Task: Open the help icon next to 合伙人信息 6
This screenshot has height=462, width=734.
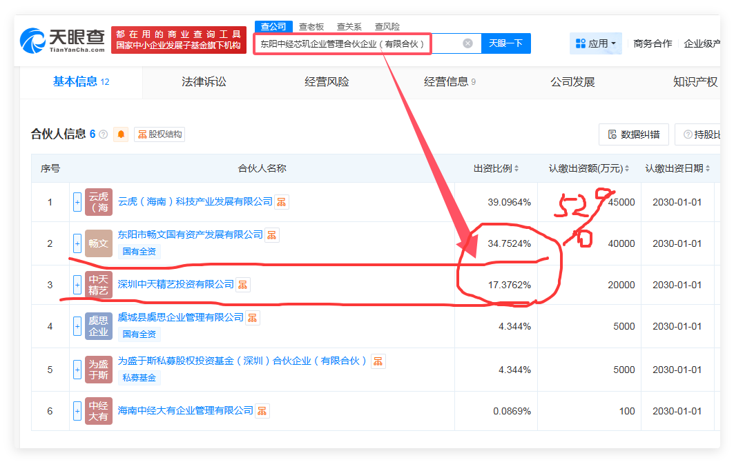Action: [x=104, y=134]
